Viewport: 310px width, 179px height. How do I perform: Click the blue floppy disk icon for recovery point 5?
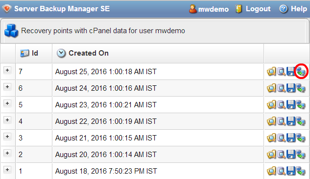coord(291,104)
